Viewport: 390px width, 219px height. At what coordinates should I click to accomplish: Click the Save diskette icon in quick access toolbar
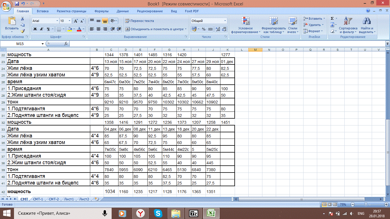[17, 4]
